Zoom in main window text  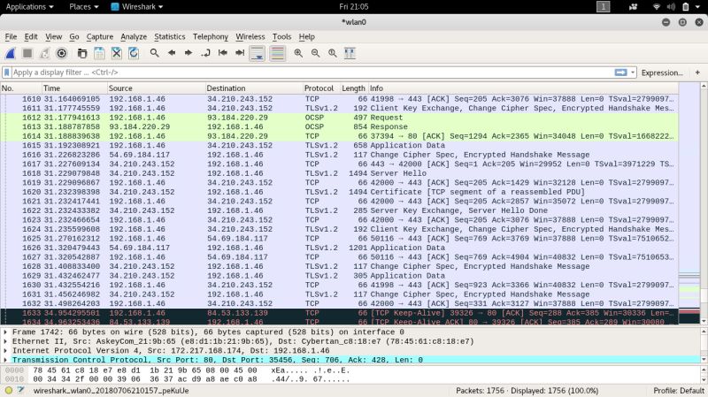pos(298,53)
